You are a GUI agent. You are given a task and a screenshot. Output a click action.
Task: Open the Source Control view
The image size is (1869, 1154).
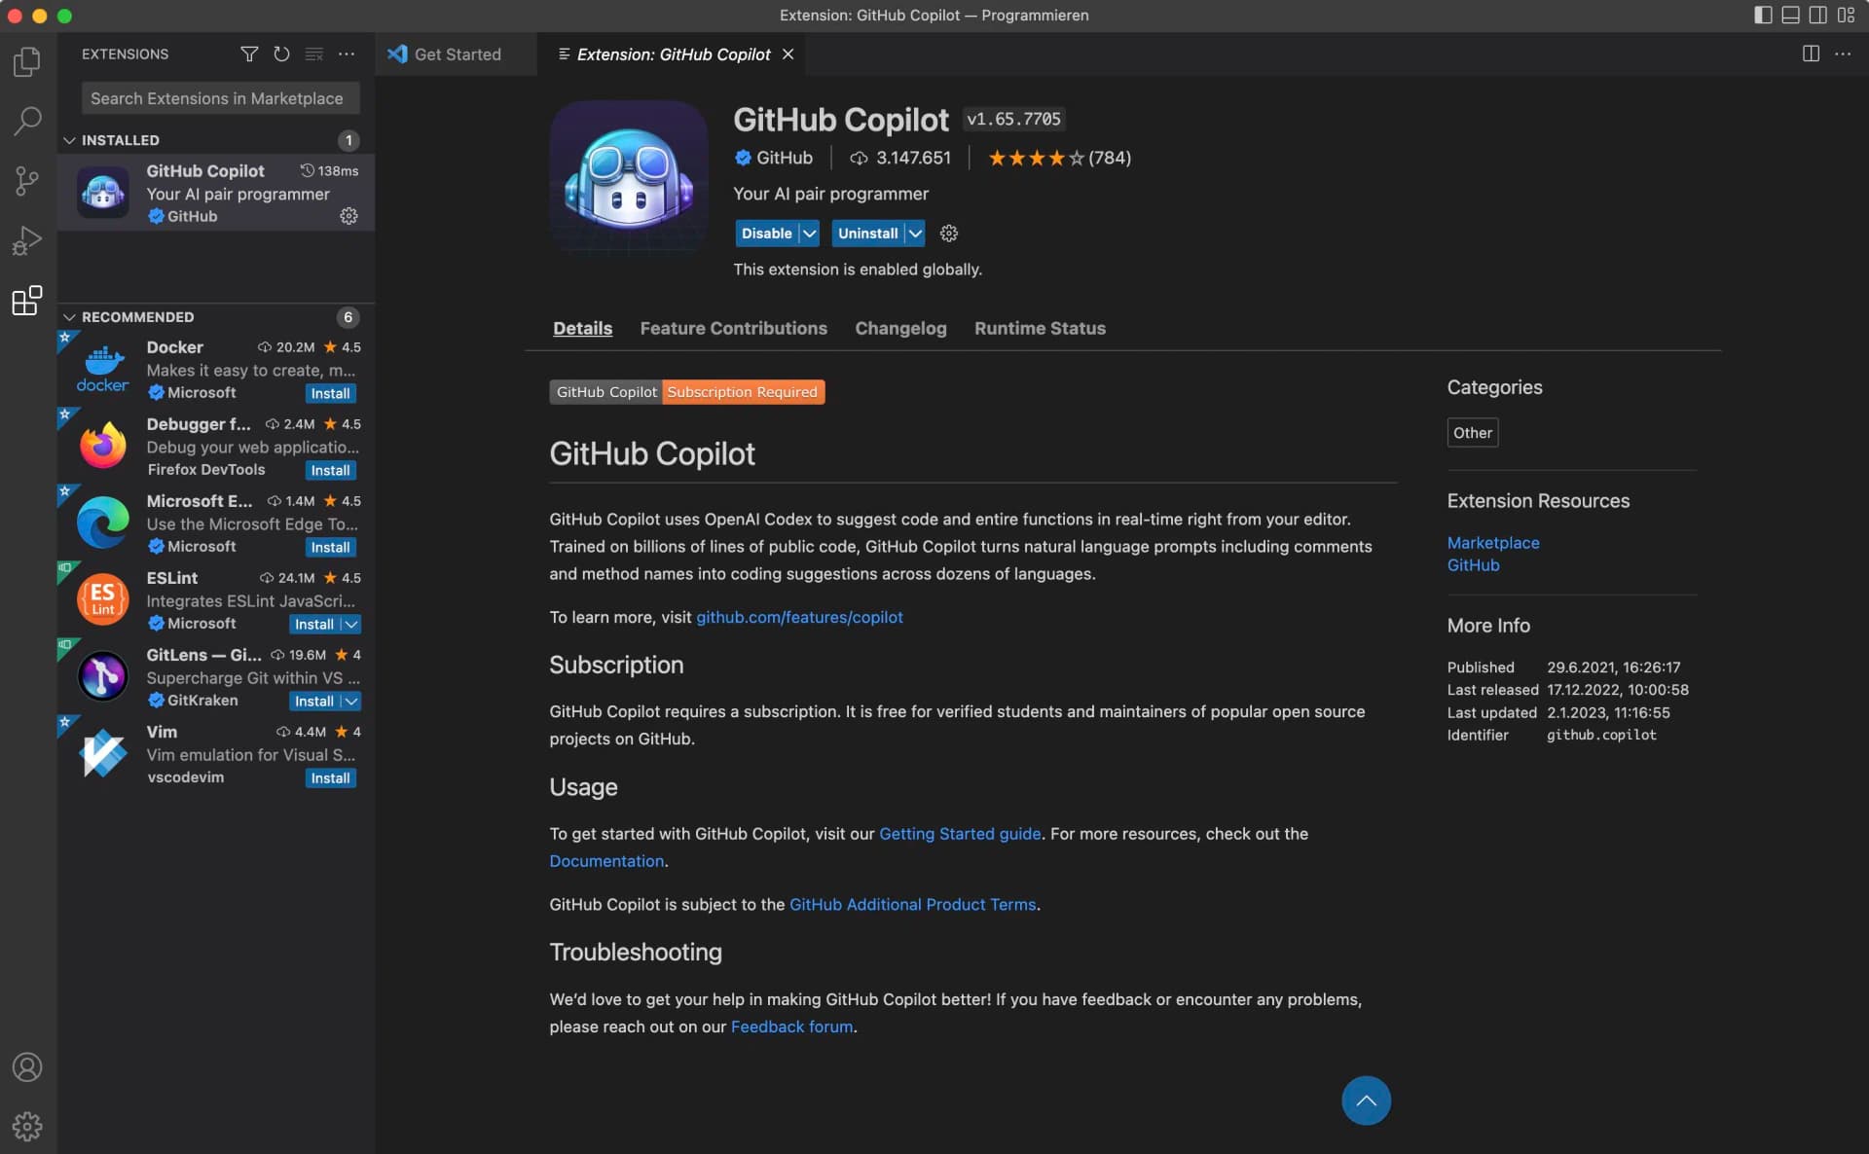click(x=27, y=181)
